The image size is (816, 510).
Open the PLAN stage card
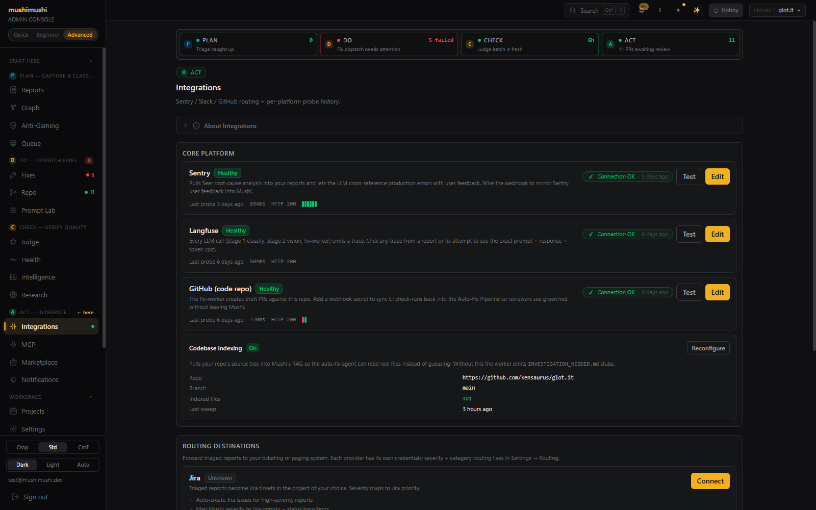point(248,44)
